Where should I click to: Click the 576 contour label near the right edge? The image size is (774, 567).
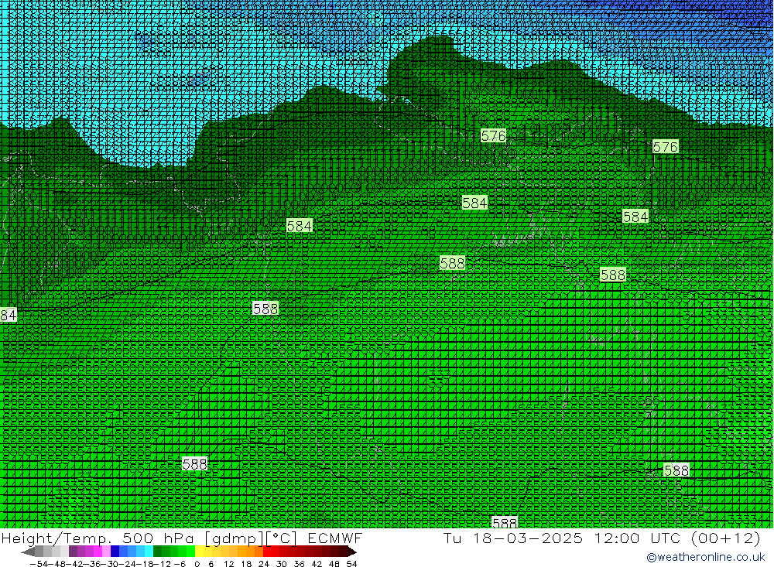tap(665, 146)
